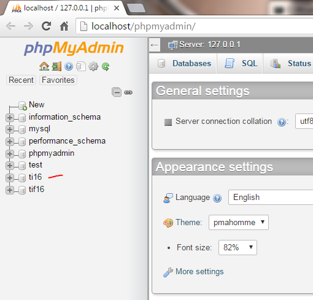The width and height of the screenshot is (313, 300).
Task: Select the test database name
Action: click(36, 165)
